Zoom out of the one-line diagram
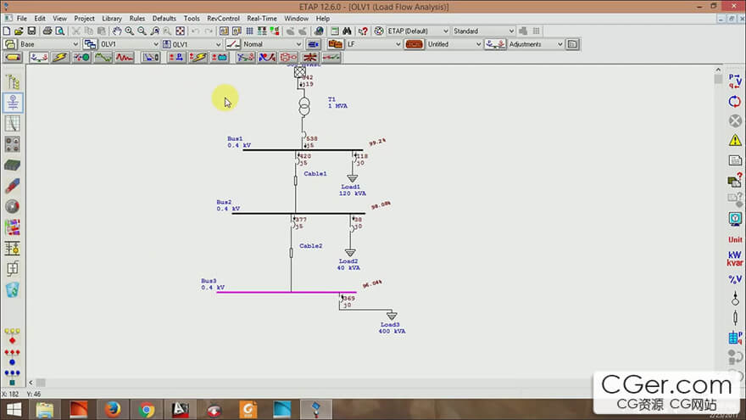The width and height of the screenshot is (746, 420). pos(142,31)
